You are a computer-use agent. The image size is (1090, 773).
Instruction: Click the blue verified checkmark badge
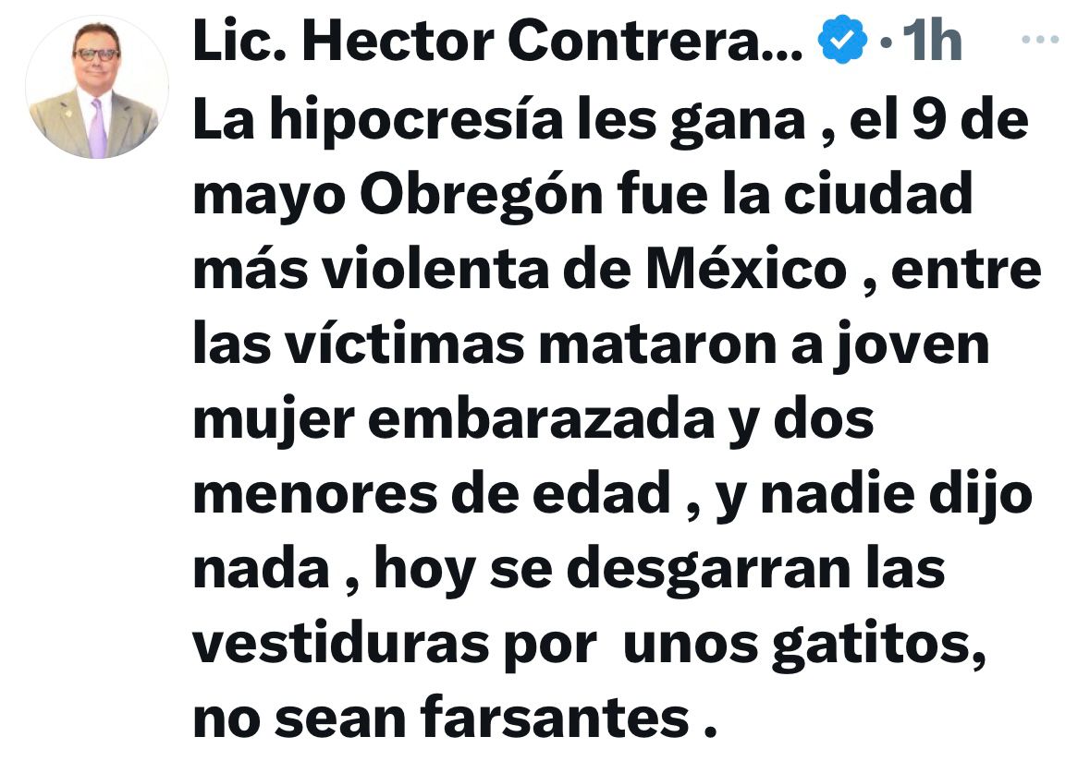(842, 40)
